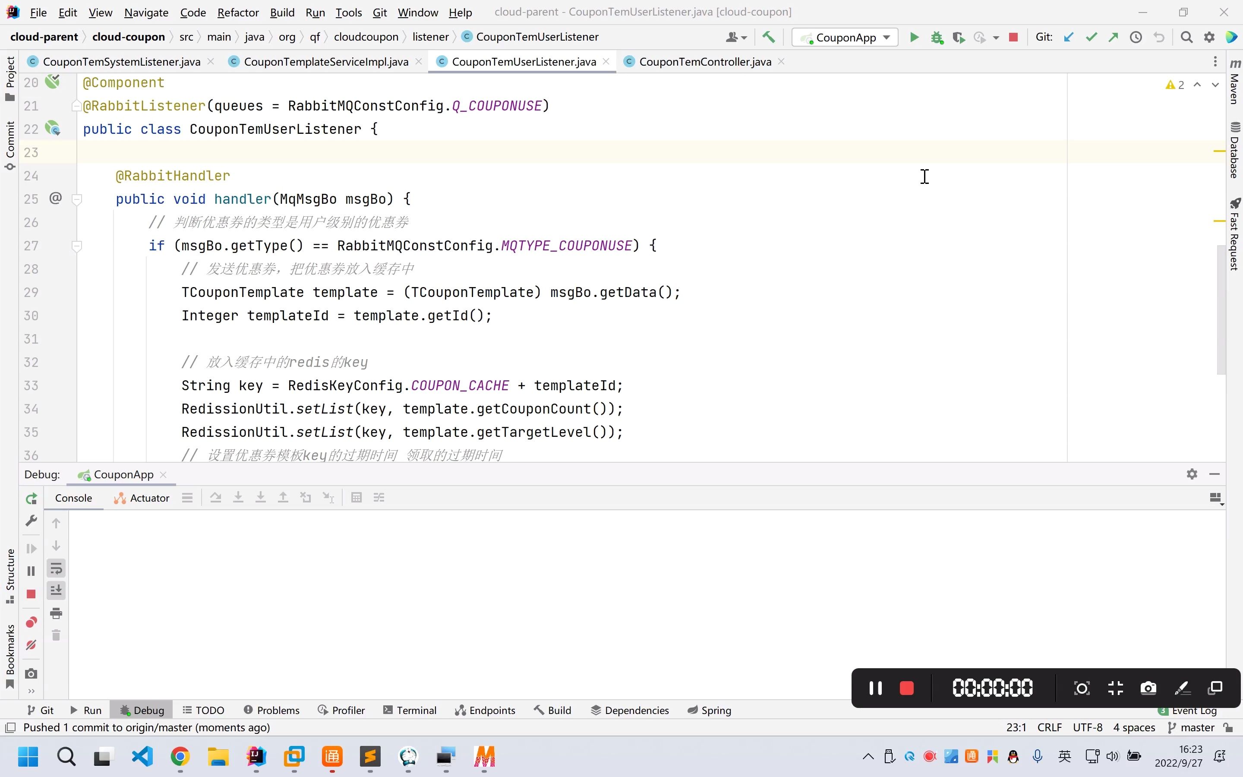
Task: Show Git history clock icon
Action: pos(1136,37)
